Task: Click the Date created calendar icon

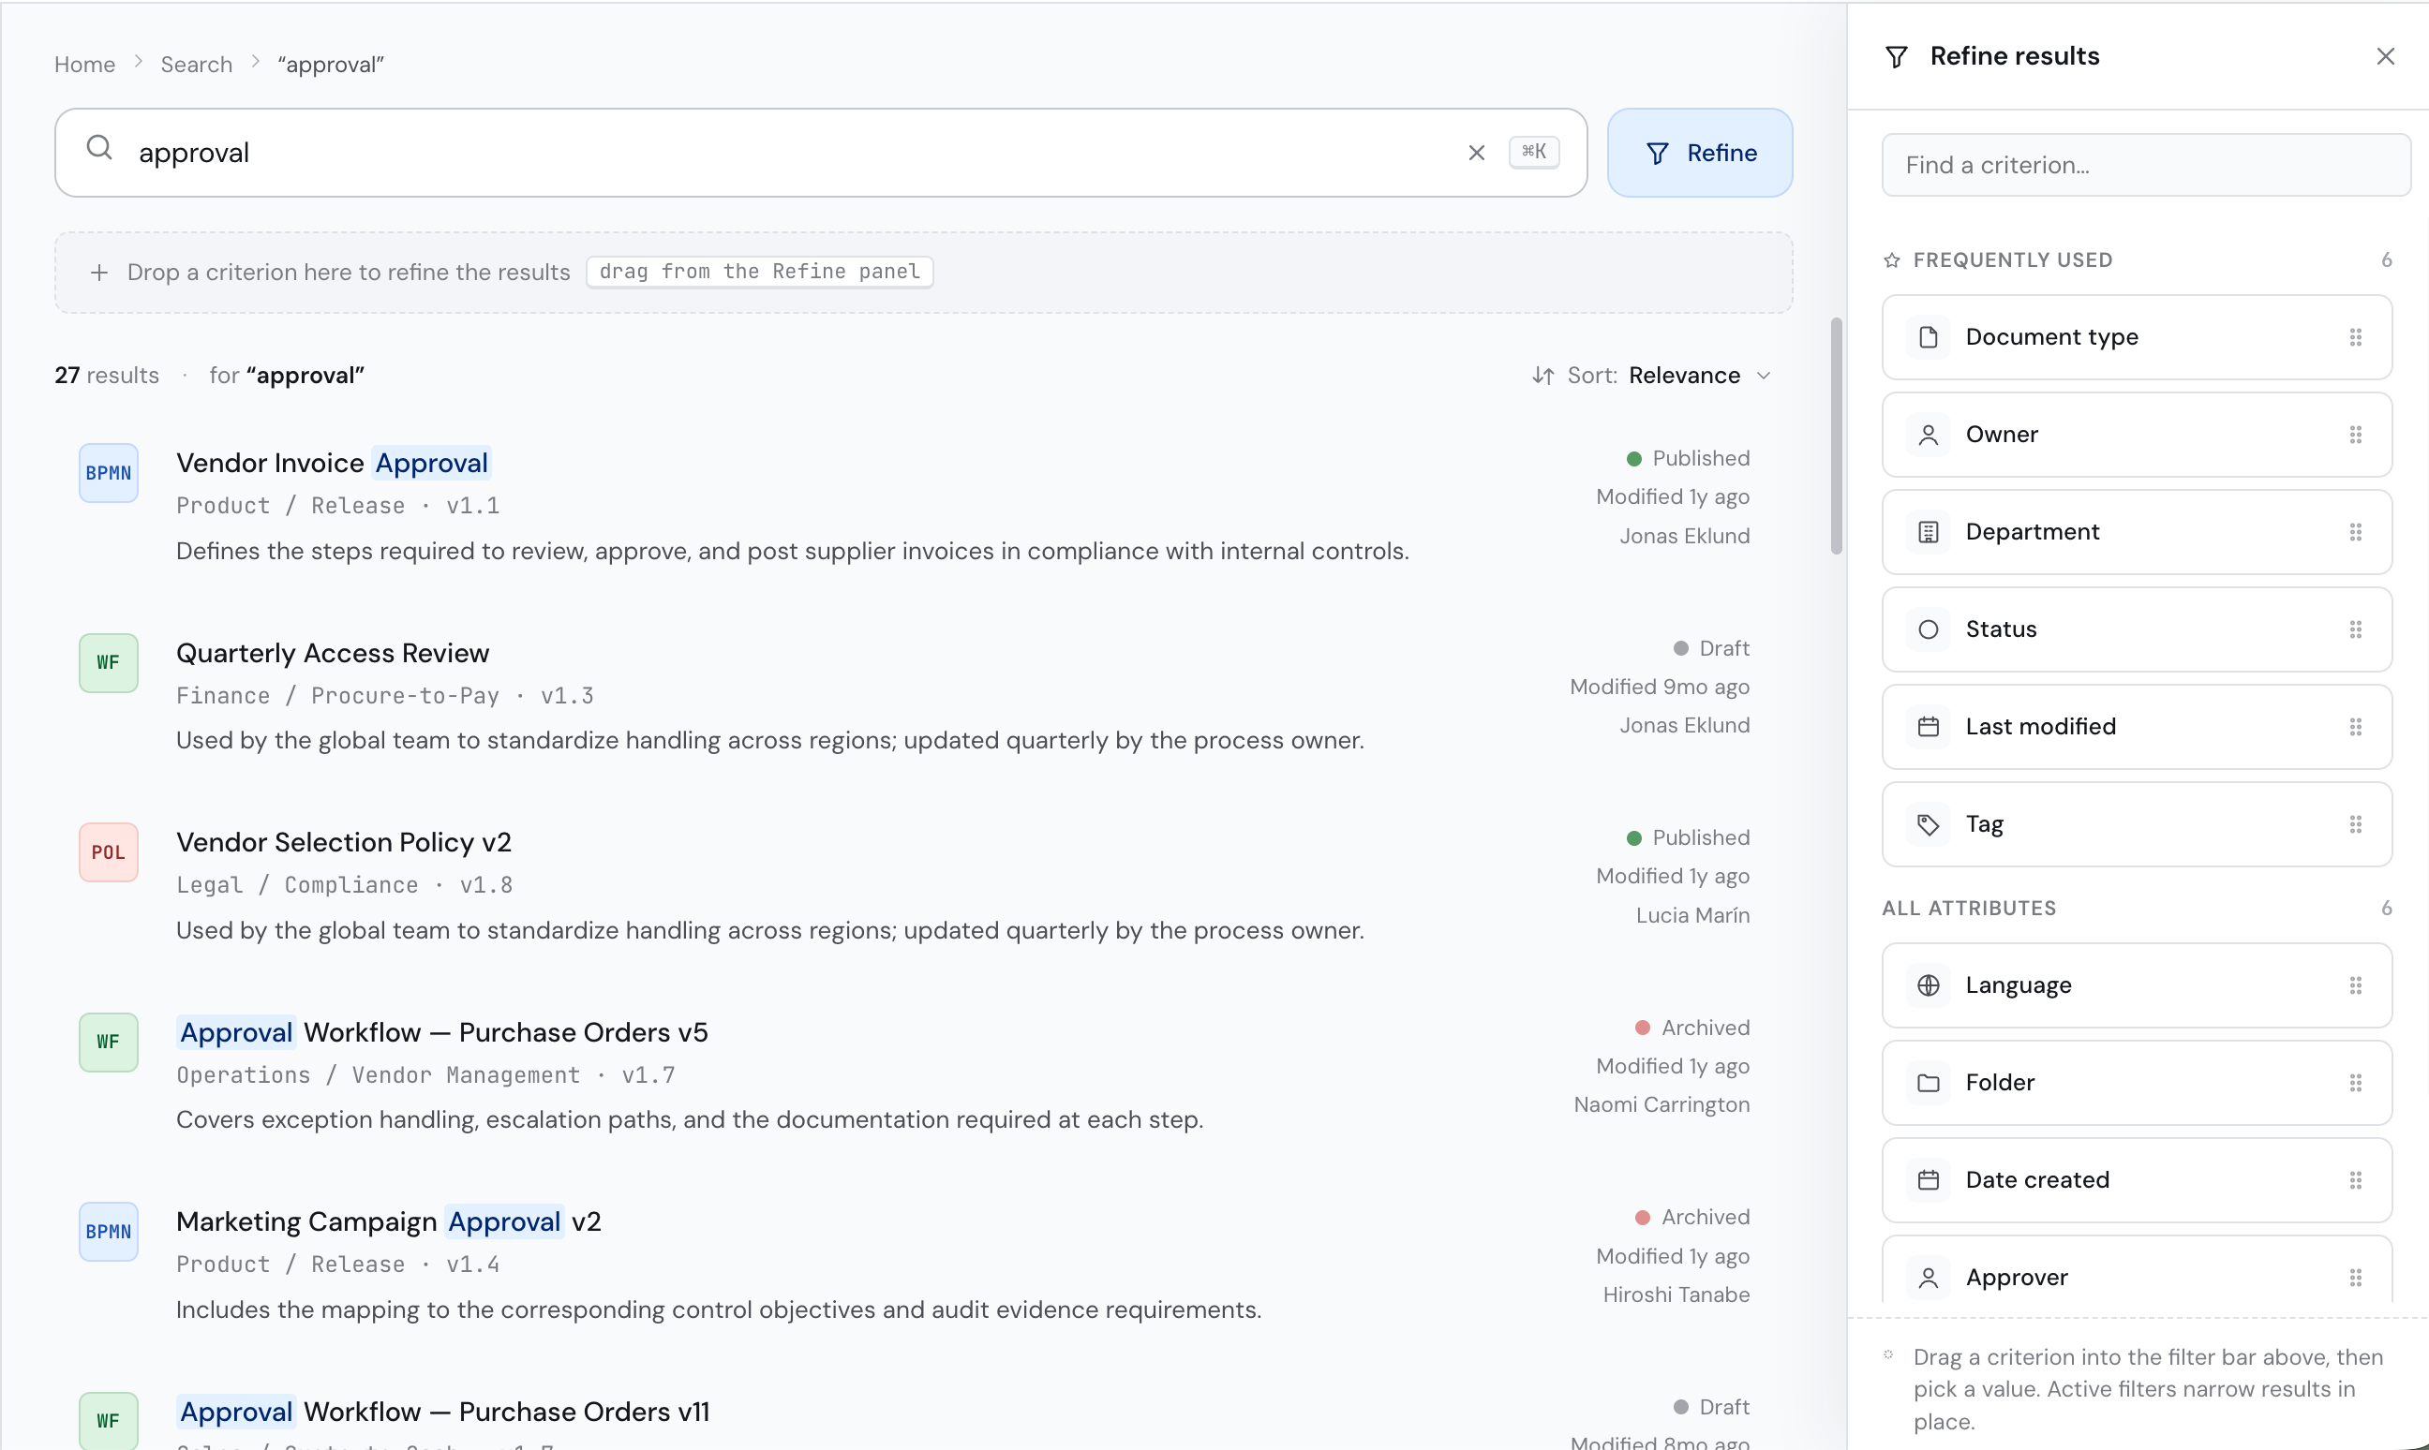Action: 1928,1180
